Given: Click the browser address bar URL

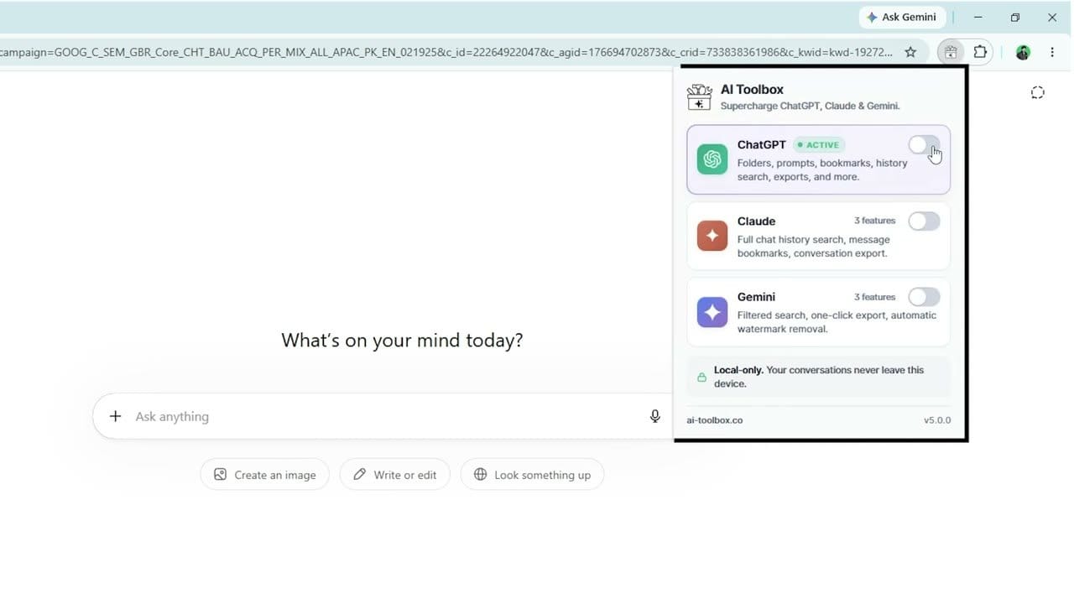Looking at the screenshot, I should pos(446,52).
